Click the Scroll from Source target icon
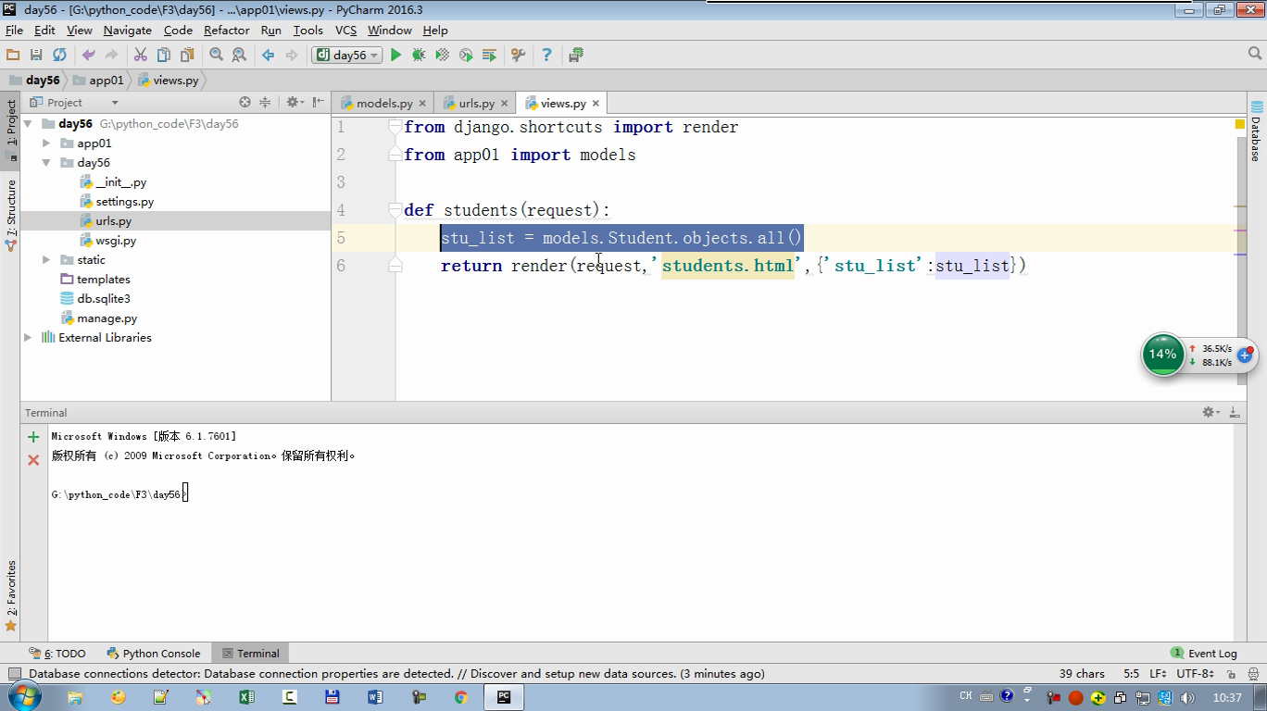The height and width of the screenshot is (711, 1267). coord(245,103)
